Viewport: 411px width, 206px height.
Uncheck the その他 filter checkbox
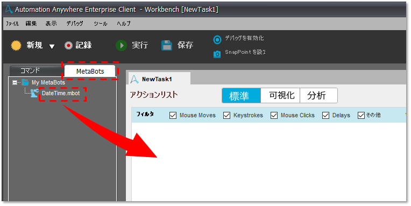361,115
